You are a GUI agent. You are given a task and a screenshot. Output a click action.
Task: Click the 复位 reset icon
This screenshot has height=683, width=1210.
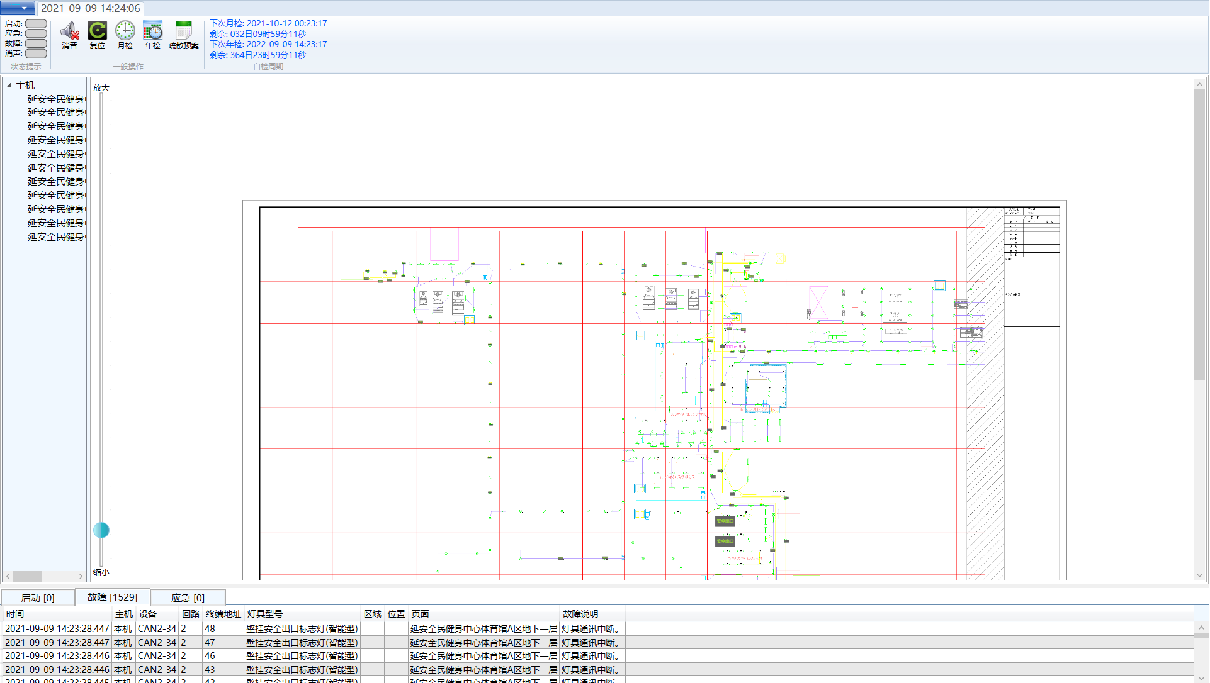(97, 31)
